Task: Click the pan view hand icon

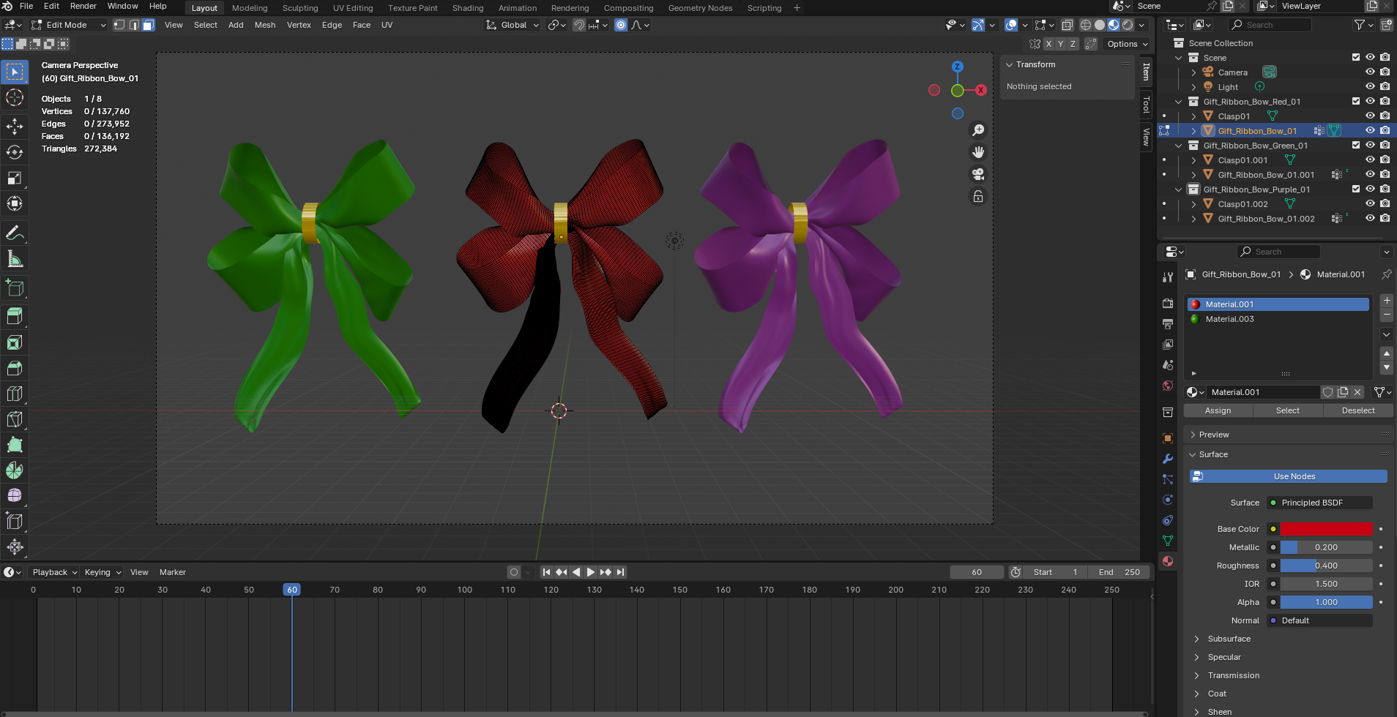Action: click(x=978, y=152)
